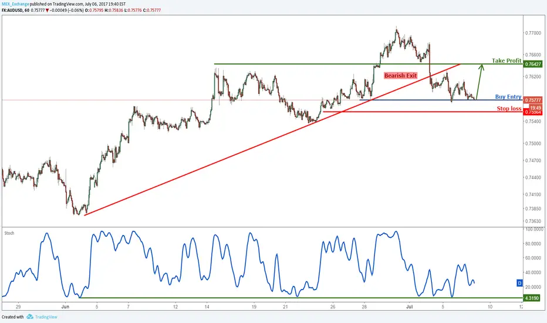Click the 0.73630 price axis label
The width and height of the screenshot is (547, 323).
(533, 221)
